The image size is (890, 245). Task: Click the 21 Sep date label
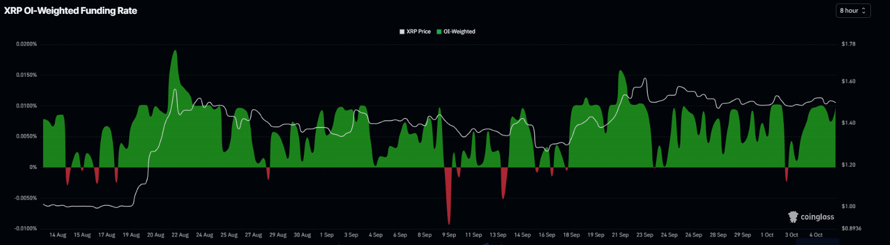click(620, 235)
